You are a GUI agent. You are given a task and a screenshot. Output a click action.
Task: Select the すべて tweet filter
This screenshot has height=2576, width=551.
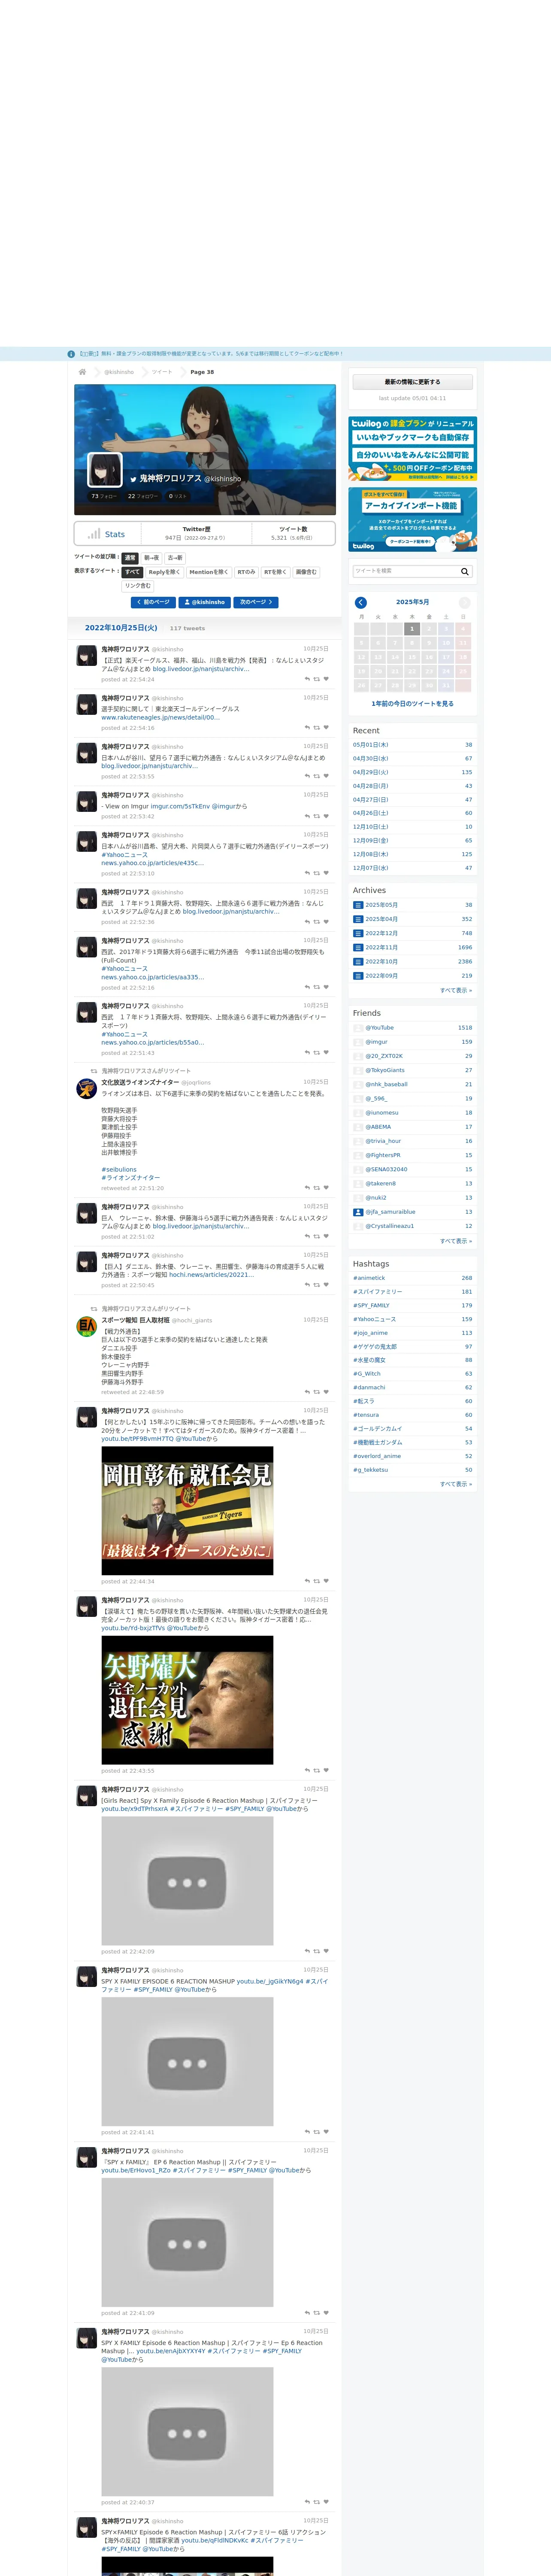[132, 572]
